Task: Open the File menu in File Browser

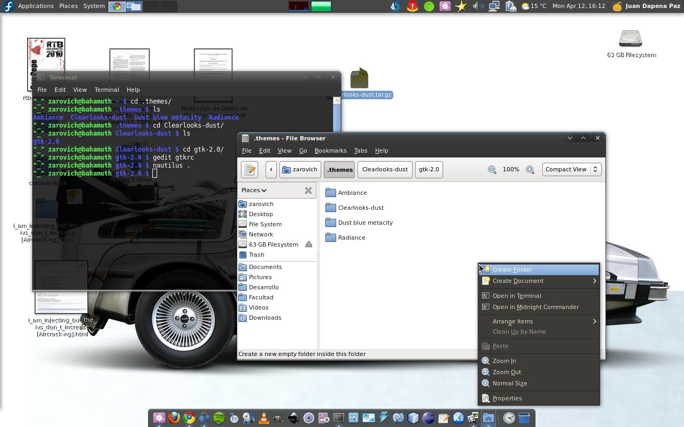Action: tap(246, 151)
